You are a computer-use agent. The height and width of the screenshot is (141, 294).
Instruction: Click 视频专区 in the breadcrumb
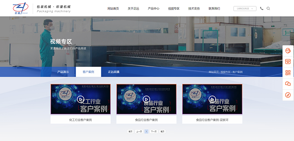(225, 72)
